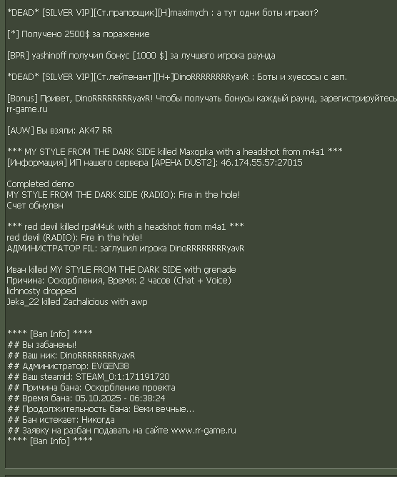Select the 'Иван killed MY STYLE' grenade line

pyautogui.click(x=121, y=269)
